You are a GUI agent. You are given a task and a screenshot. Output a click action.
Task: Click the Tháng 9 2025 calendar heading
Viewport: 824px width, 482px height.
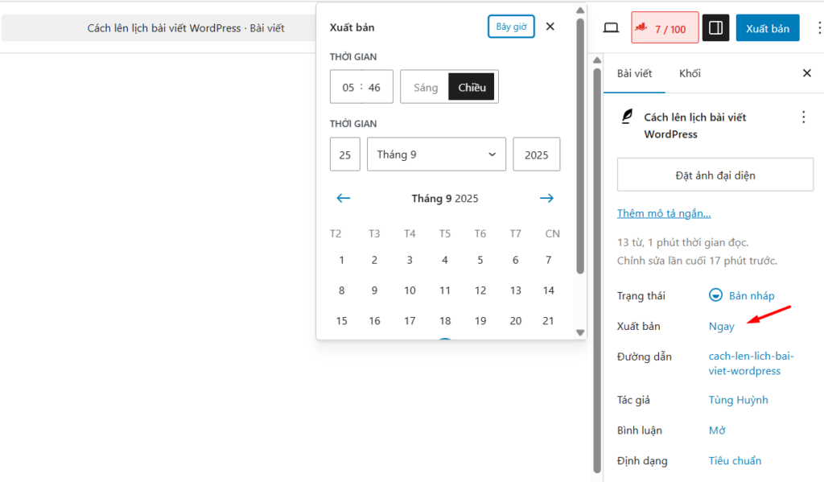pos(444,198)
